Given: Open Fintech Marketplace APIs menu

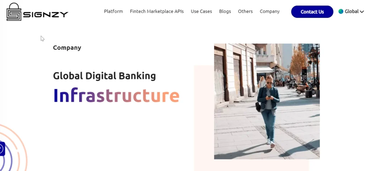Looking at the screenshot, I should [x=157, y=11].
